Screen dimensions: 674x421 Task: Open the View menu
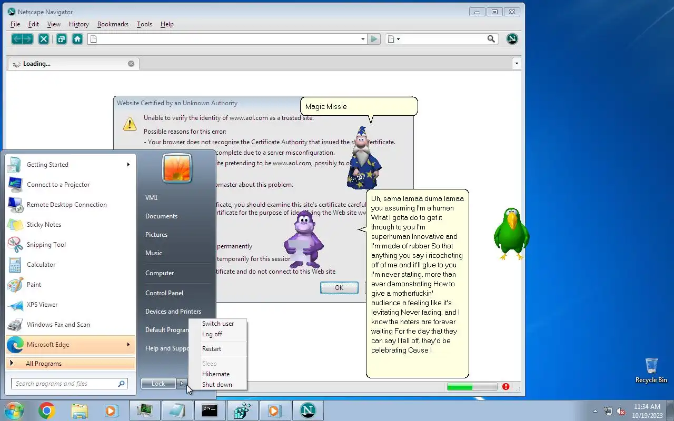point(54,24)
